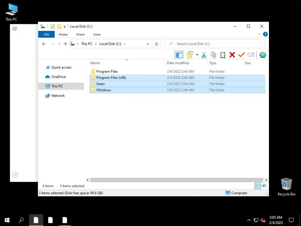Expand the chevron before This PC breadcrumb
Viewport: 301px width, 226px height.
(78, 44)
